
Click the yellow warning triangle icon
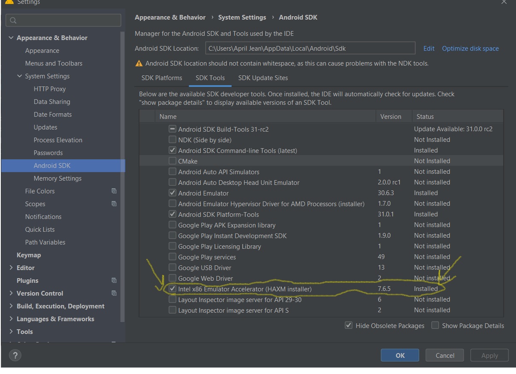click(x=139, y=63)
